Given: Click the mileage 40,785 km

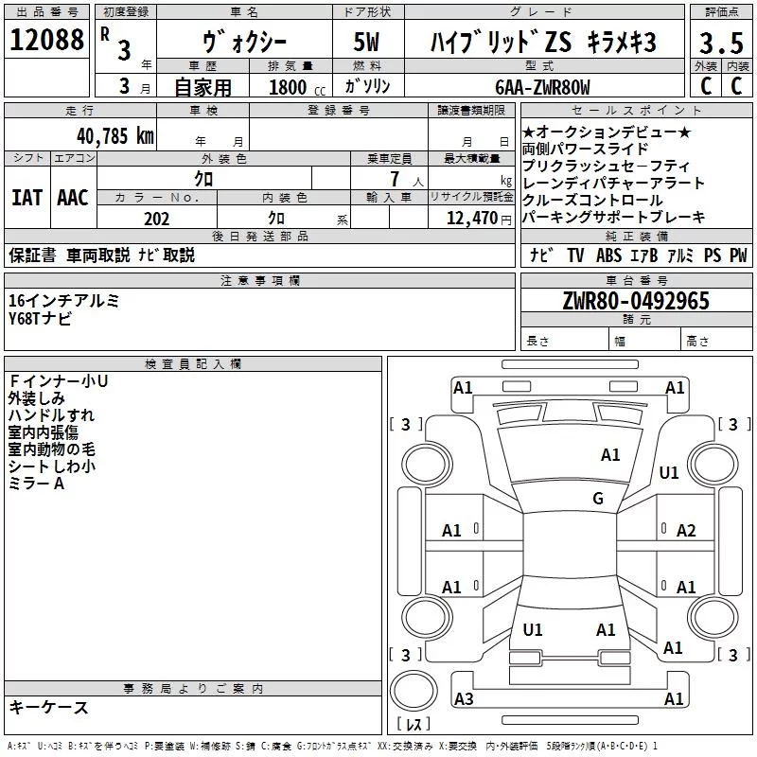Looking at the screenshot, I should pyautogui.click(x=114, y=136).
